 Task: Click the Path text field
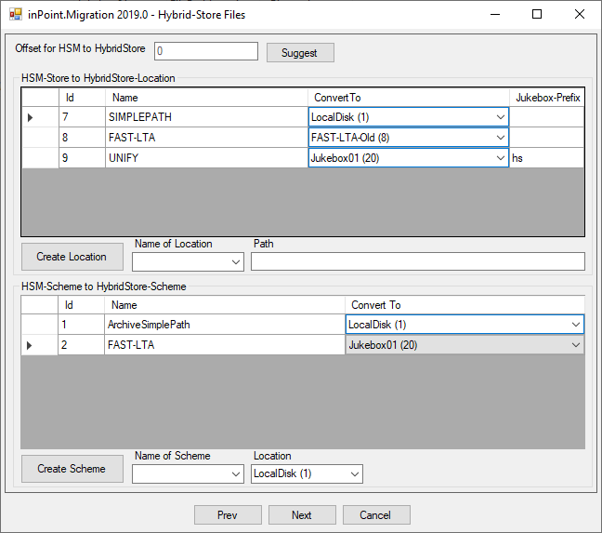point(417,261)
